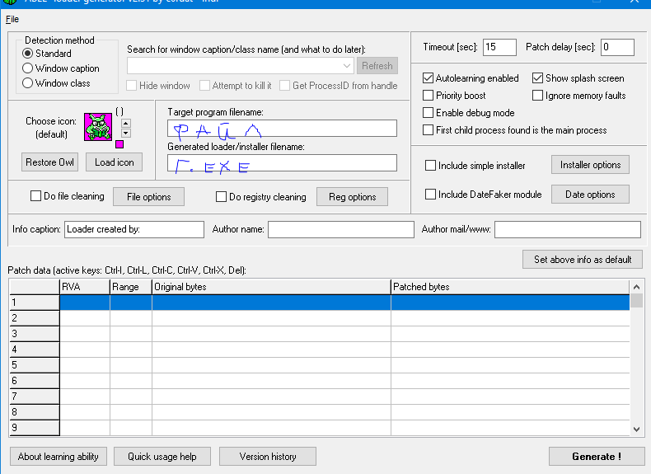Viewport: 651px width, 474px height.
Task: Click the Load icon button
Action: [x=114, y=162]
